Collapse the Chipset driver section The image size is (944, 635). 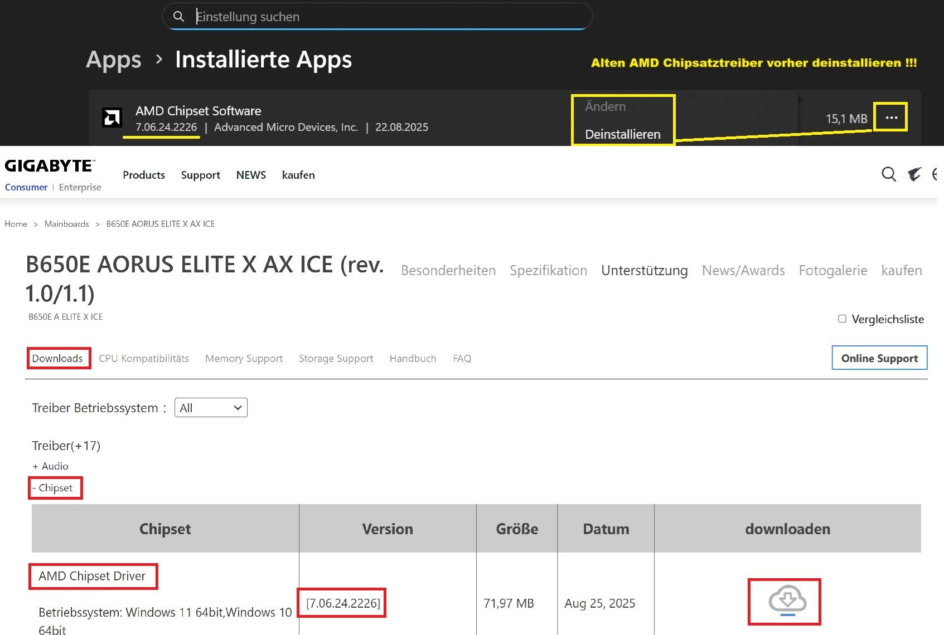[x=52, y=488]
